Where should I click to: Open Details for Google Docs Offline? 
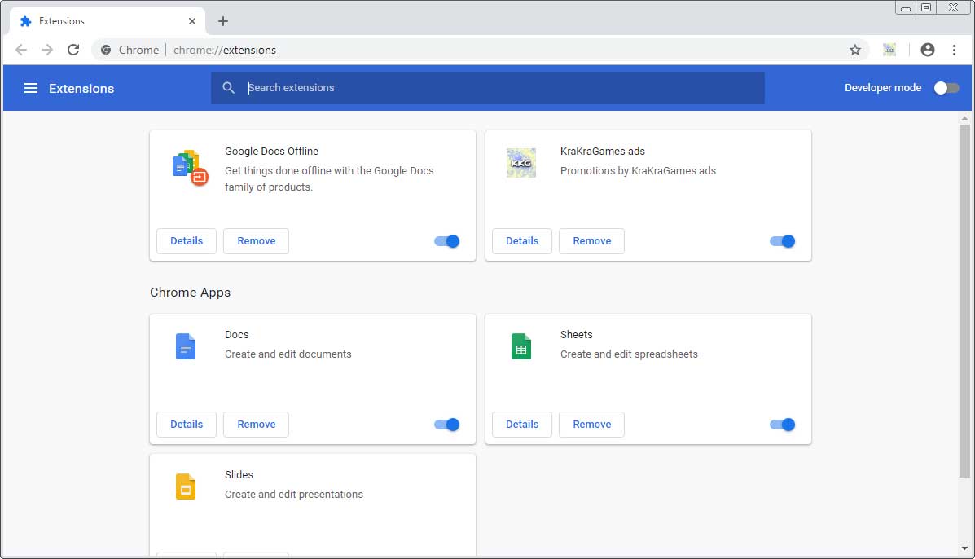tap(186, 241)
